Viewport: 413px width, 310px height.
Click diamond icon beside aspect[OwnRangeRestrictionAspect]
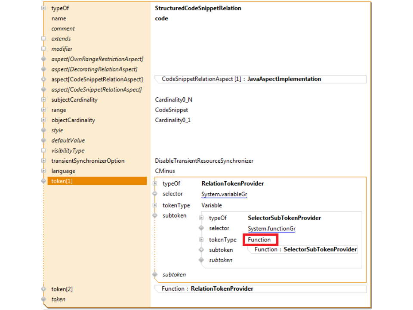(x=43, y=59)
